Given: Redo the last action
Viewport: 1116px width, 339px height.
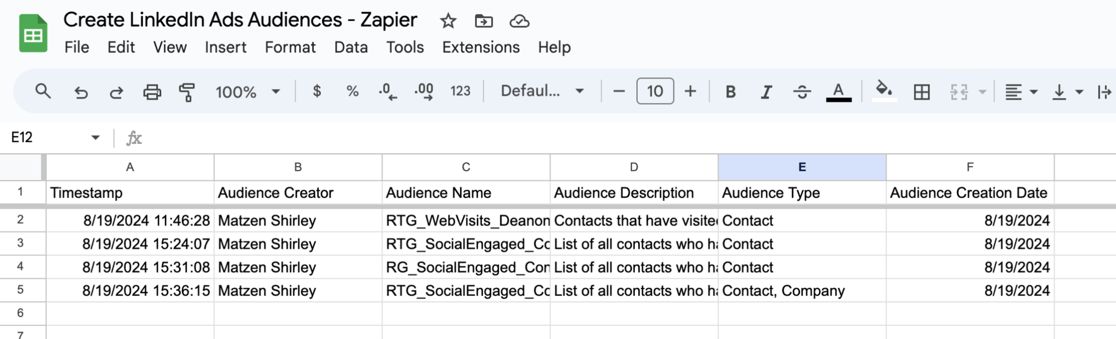Looking at the screenshot, I should [116, 92].
